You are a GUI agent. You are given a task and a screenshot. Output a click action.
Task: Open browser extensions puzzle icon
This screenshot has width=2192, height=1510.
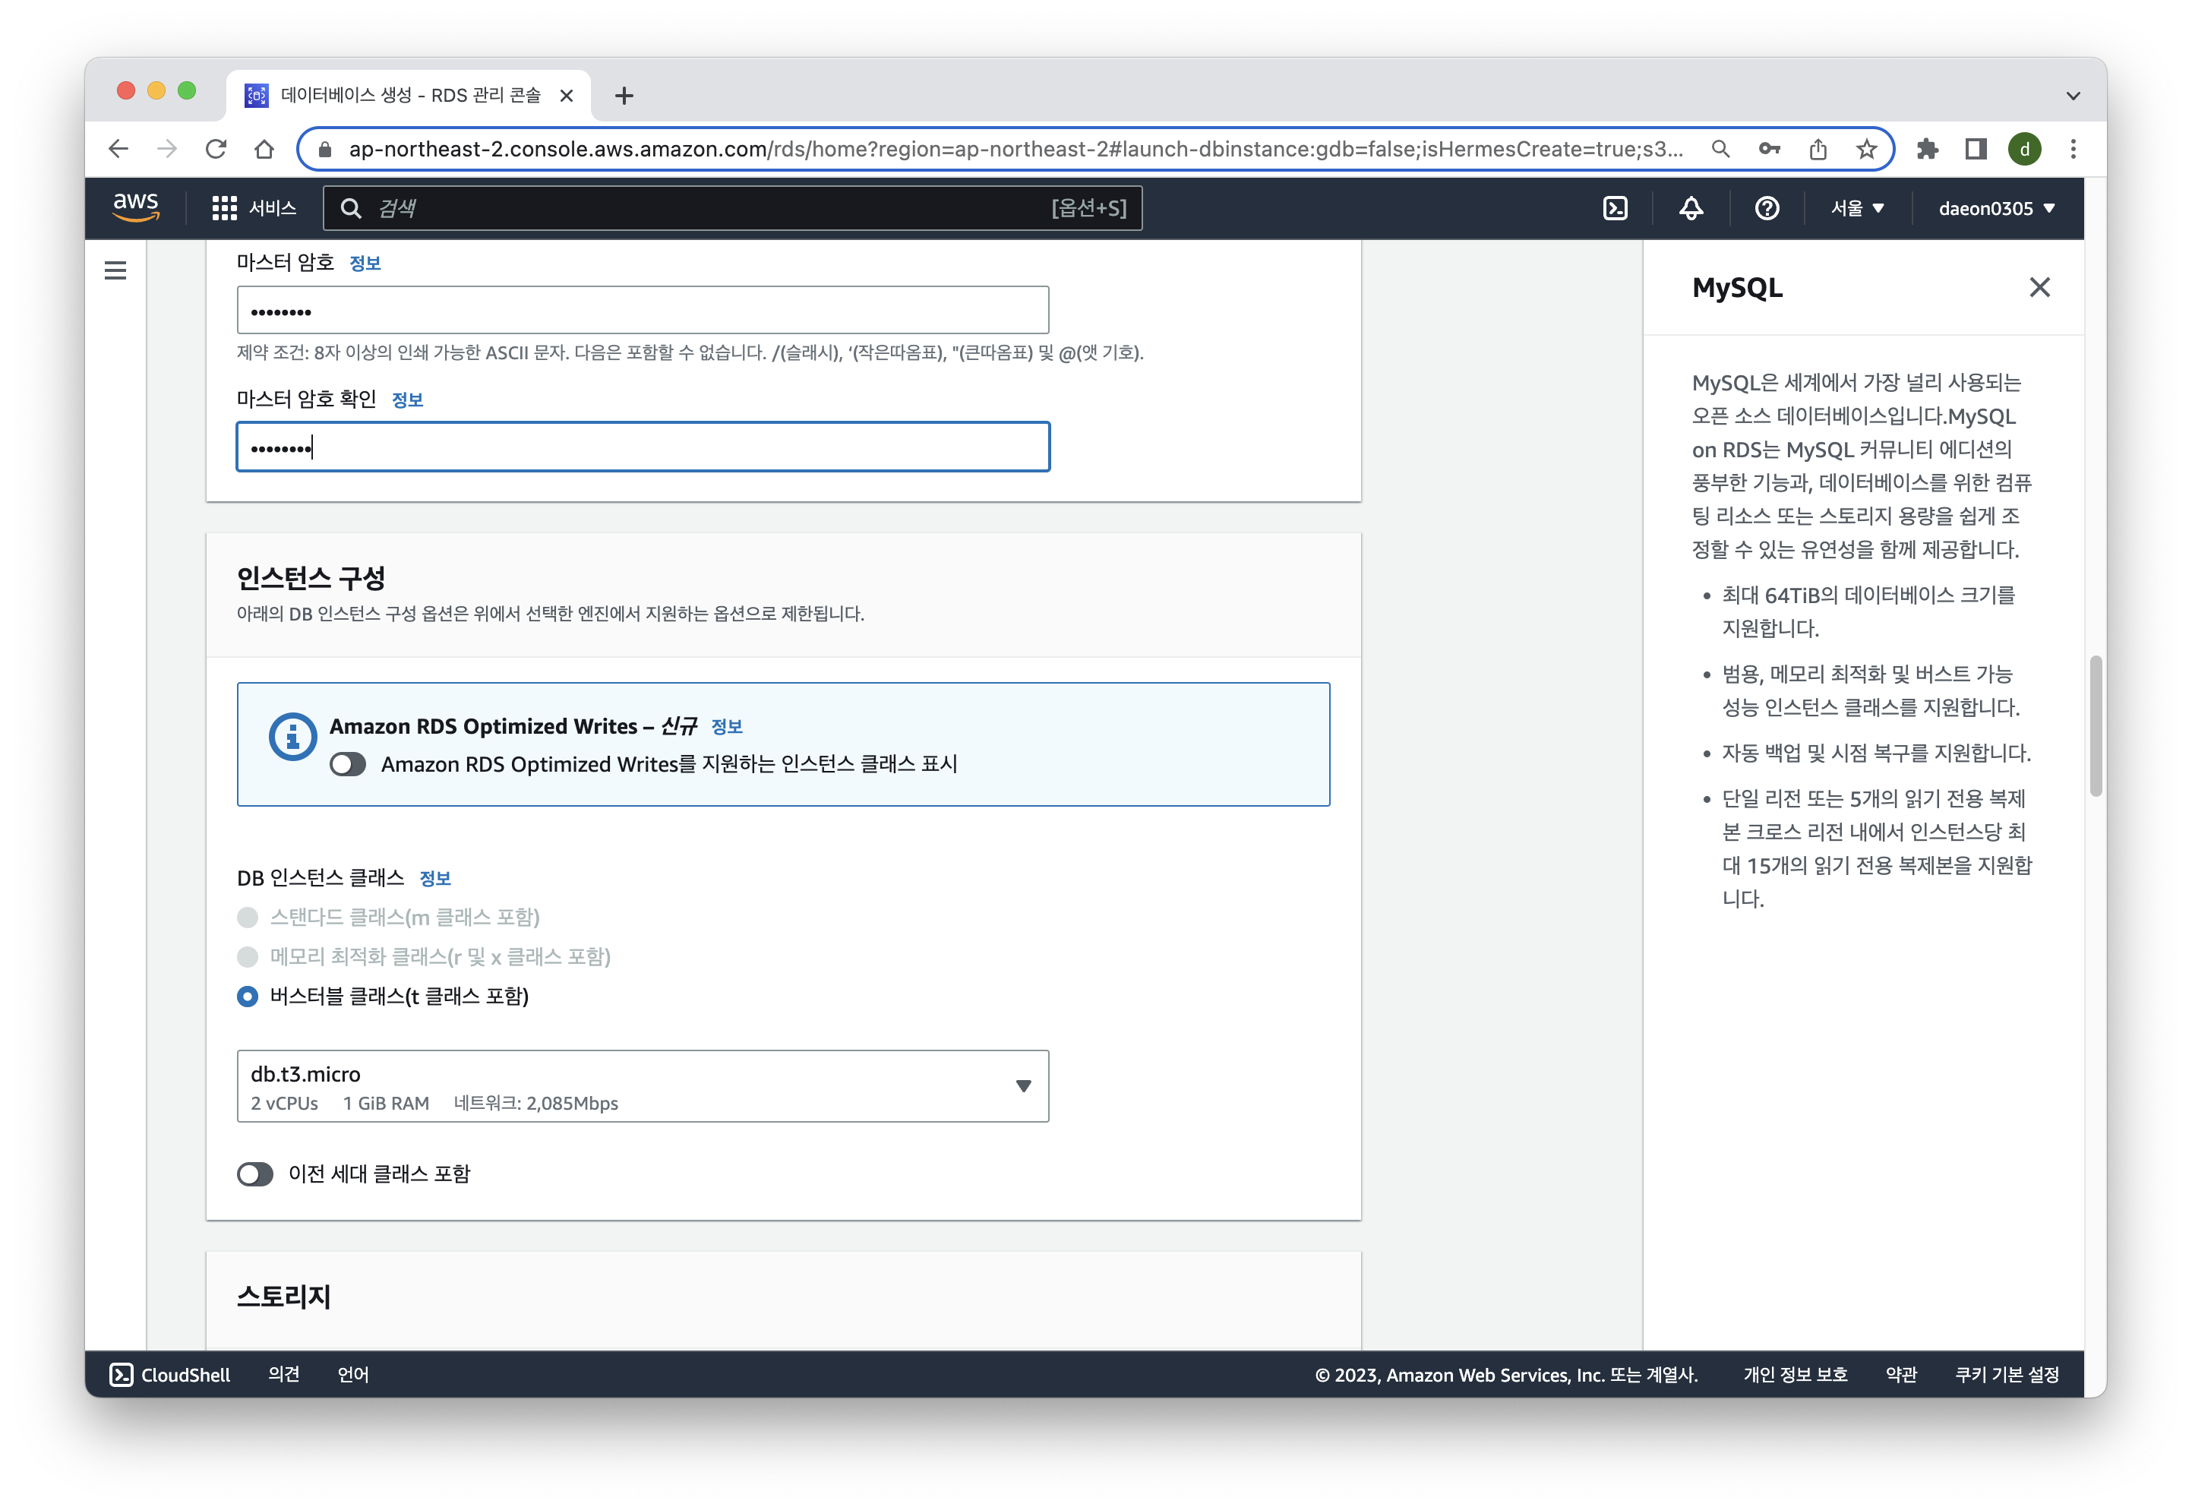[x=1927, y=150]
